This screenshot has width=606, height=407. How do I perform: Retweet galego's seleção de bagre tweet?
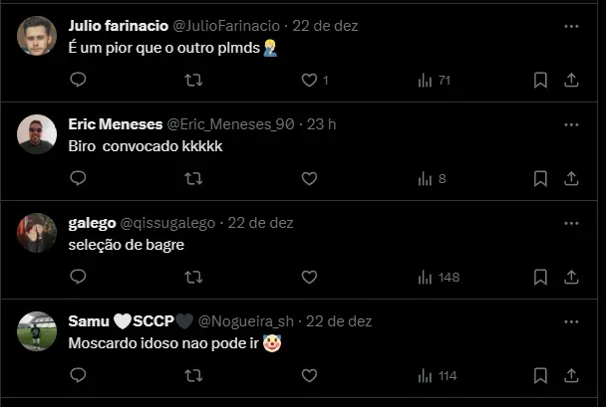(193, 277)
